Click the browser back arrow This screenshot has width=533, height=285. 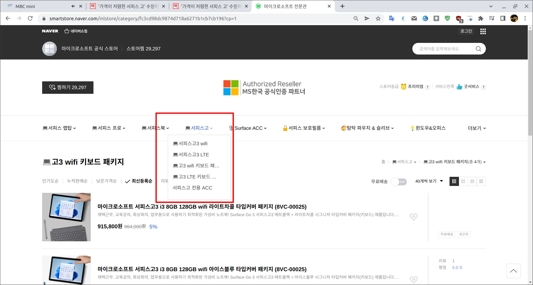pos(8,19)
